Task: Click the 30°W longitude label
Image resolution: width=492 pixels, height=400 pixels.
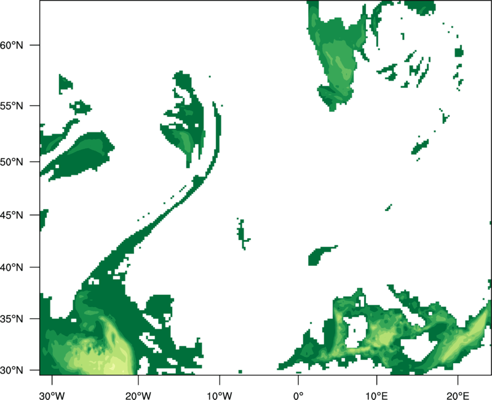Action: [x=52, y=396]
